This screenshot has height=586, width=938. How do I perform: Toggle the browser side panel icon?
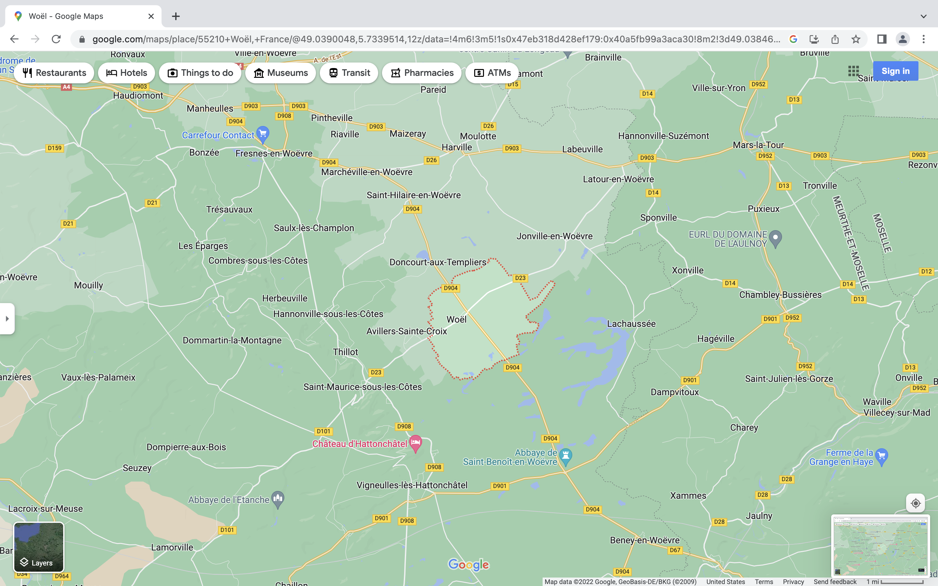882,39
